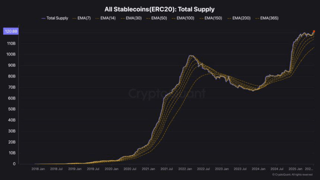
Task: Select the red latest data point marker
Action: pos(313,32)
